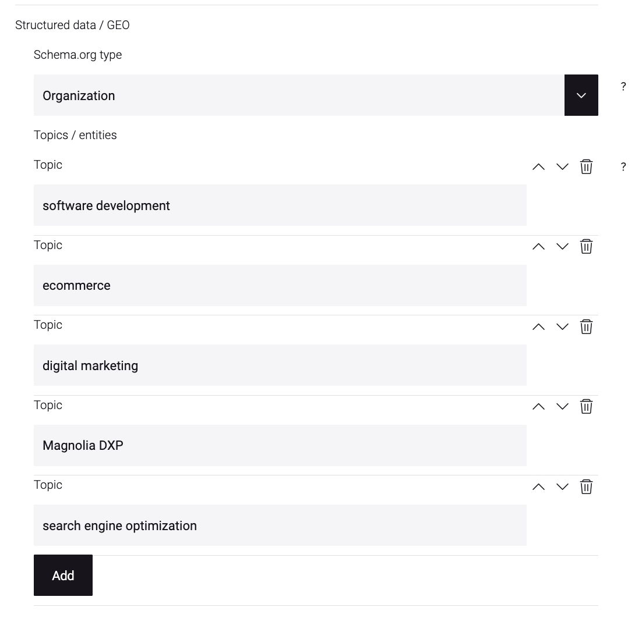Show help for Schema.org type
Image resolution: width=642 pixels, height=618 pixels.
point(623,86)
